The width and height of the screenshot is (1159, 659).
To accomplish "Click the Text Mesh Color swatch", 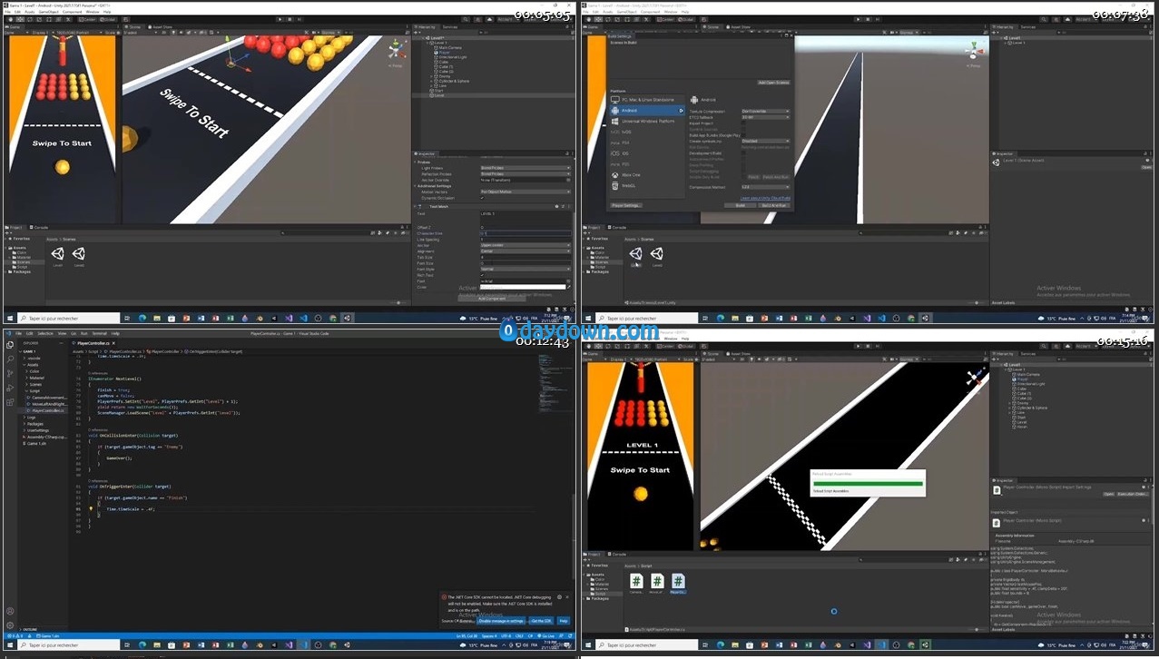I will click(x=522, y=288).
